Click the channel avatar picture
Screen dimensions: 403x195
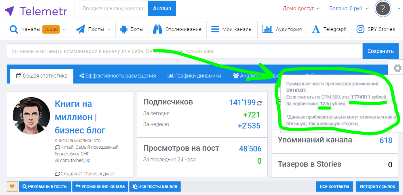31,116
